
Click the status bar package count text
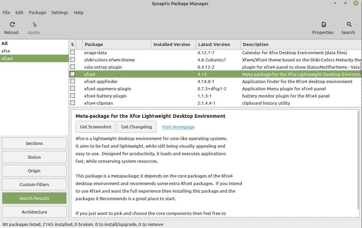coord(83,224)
